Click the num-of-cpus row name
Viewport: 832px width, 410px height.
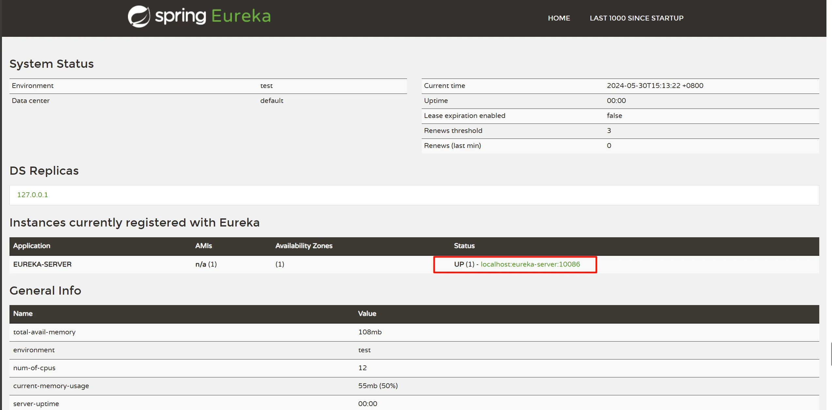pyautogui.click(x=34, y=368)
